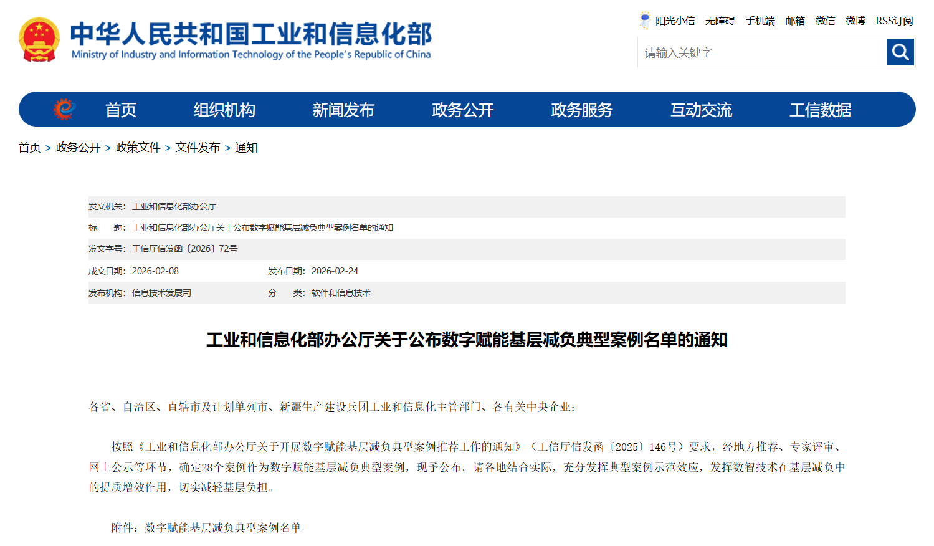
Task: Open the 政务公开 navigation menu
Action: pos(462,109)
